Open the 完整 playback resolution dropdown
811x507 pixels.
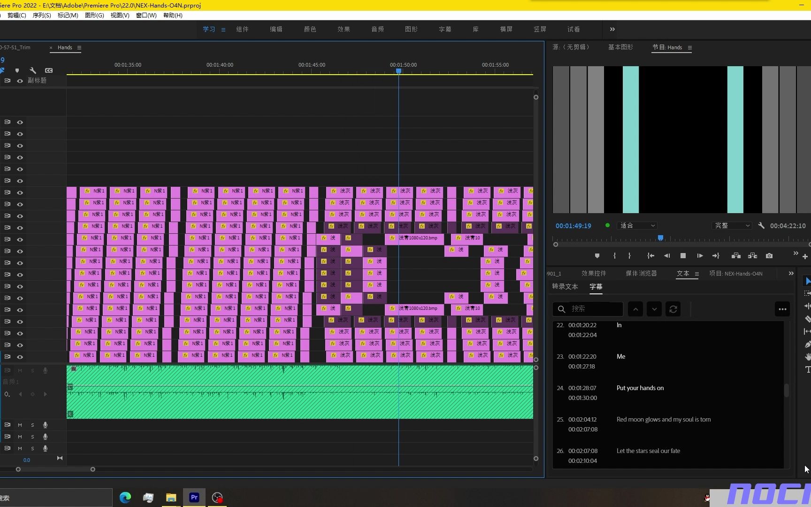(x=732, y=226)
